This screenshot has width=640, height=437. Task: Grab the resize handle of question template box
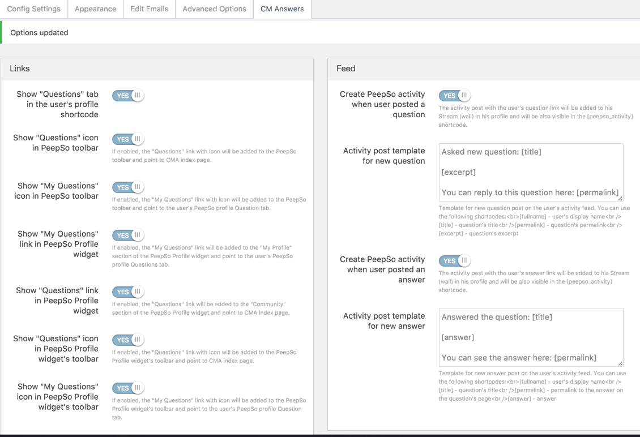pos(620,198)
